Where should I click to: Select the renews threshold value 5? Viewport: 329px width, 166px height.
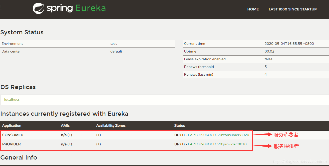265,67
